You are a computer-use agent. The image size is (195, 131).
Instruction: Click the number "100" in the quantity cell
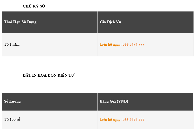click(13, 120)
